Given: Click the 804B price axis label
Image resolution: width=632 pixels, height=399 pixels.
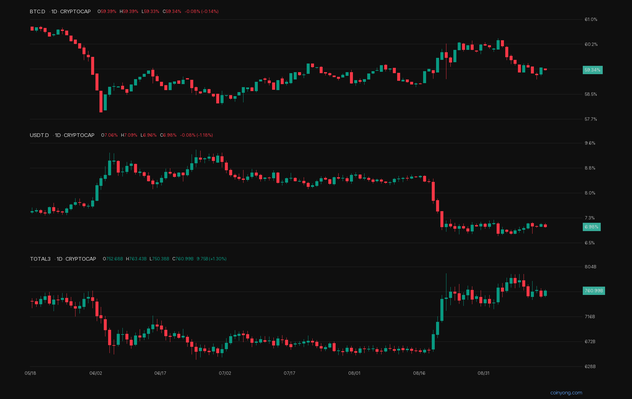Looking at the screenshot, I should pos(590,267).
